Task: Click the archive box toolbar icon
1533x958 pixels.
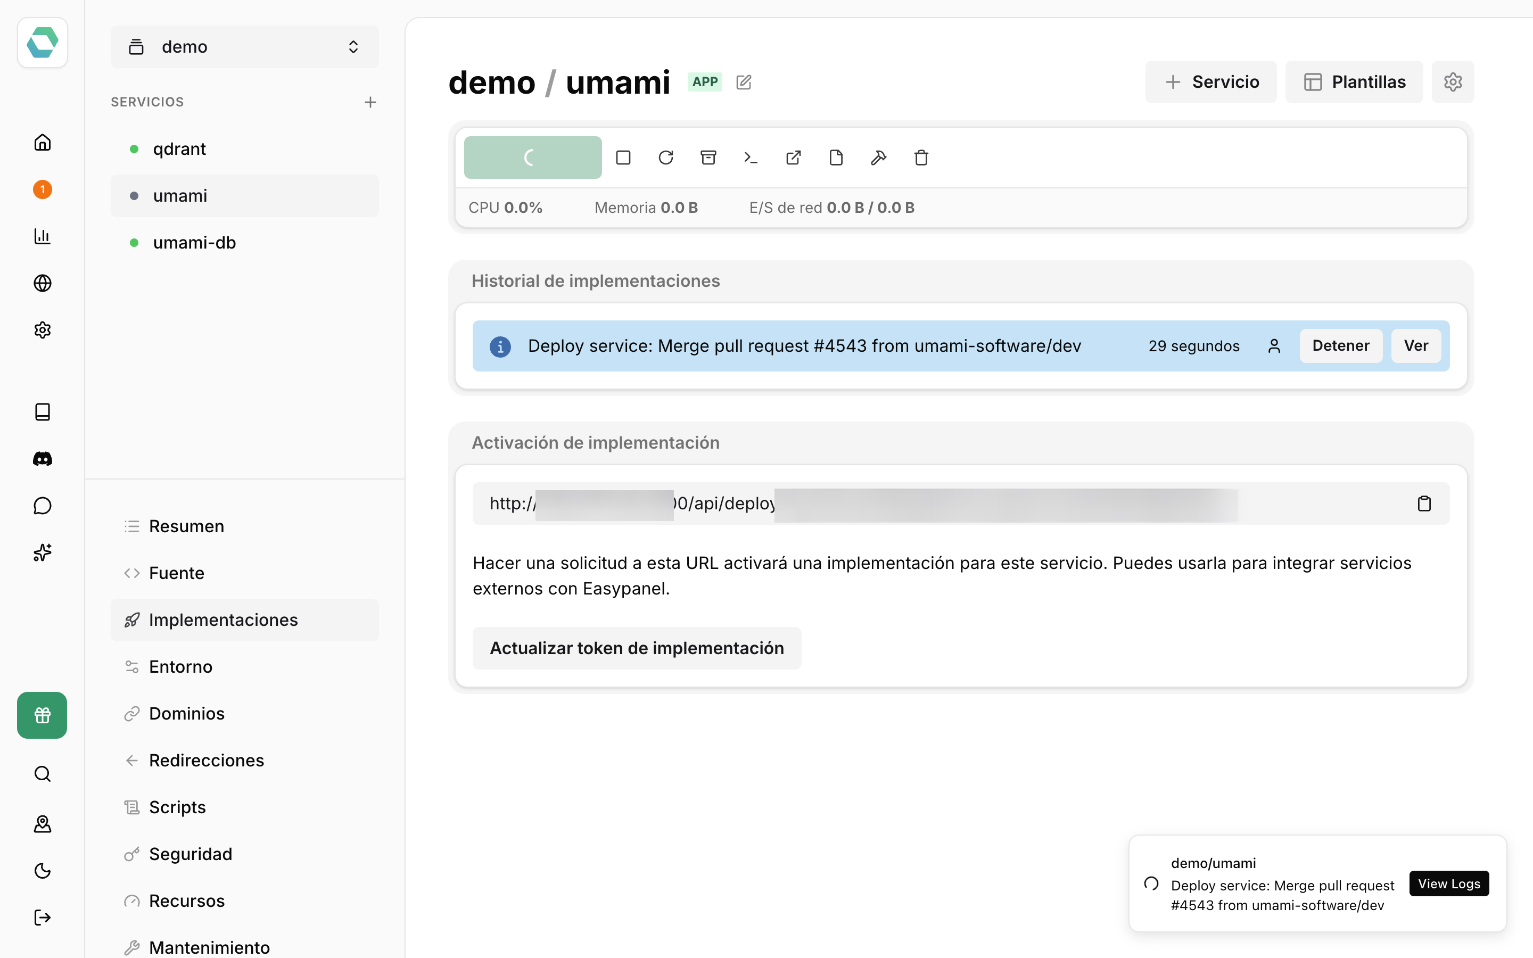Action: pyautogui.click(x=708, y=158)
